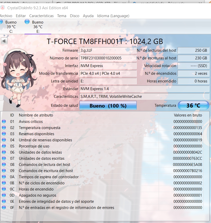The image size is (211, 223).
Task: Select the Temperatura compuesta attribute name
Action: [x=40, y=128]
